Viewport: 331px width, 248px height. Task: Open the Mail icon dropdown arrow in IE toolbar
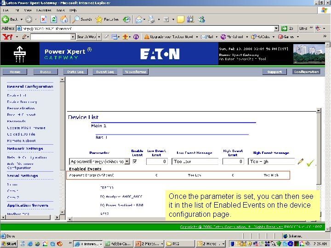[144, 20]
